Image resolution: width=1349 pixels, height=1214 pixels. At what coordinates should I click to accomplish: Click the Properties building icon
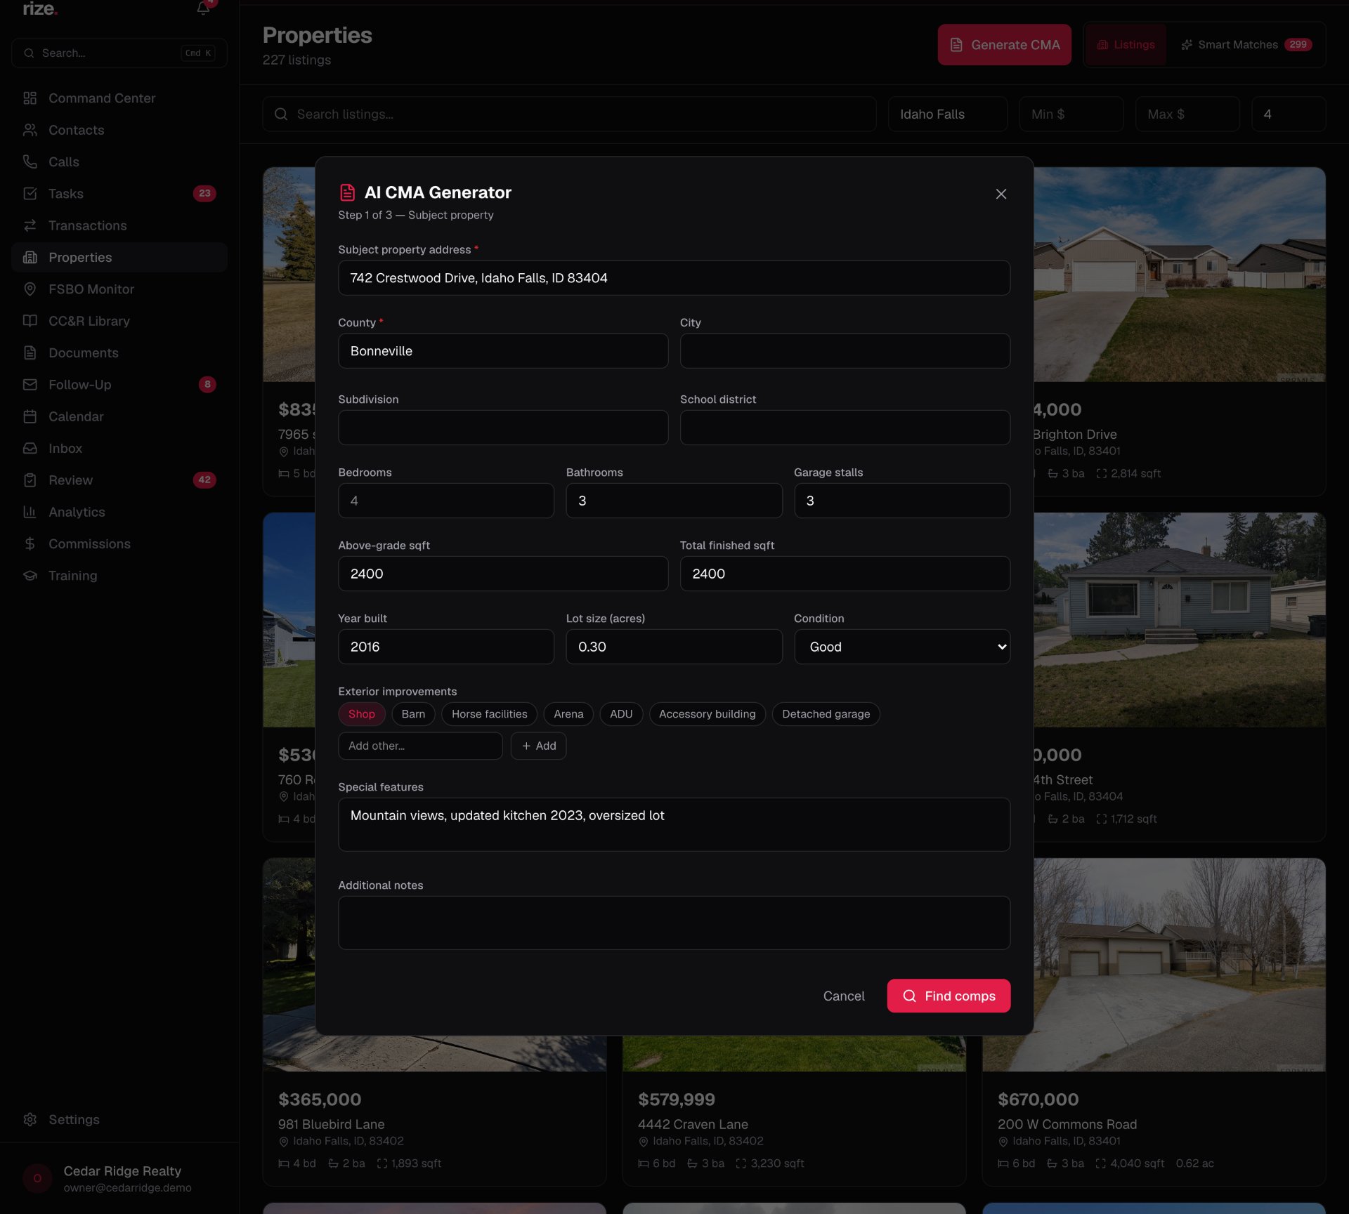point(30,257)
